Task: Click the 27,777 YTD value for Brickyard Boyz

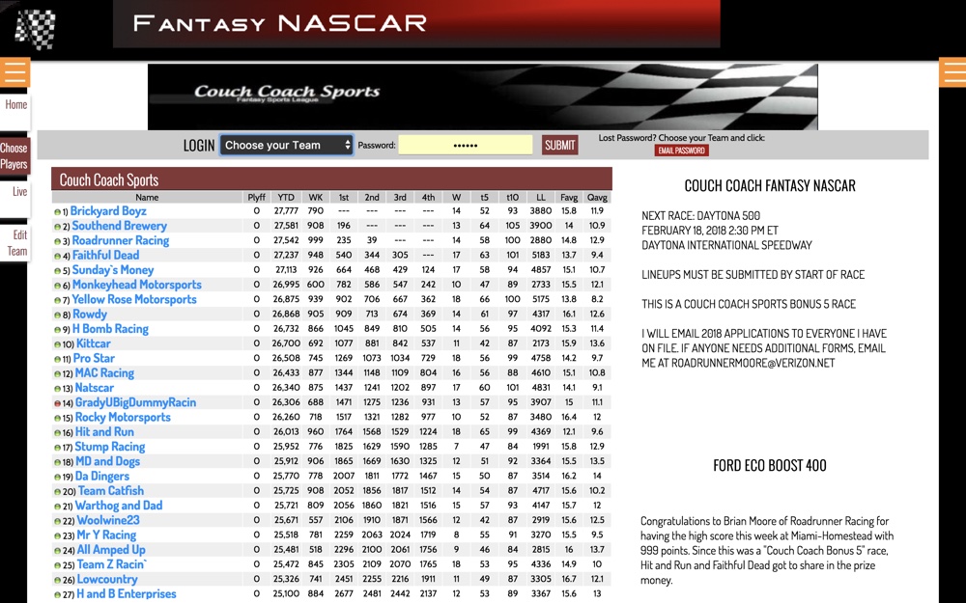Action: pyautogui.click(x=286, y=211)
